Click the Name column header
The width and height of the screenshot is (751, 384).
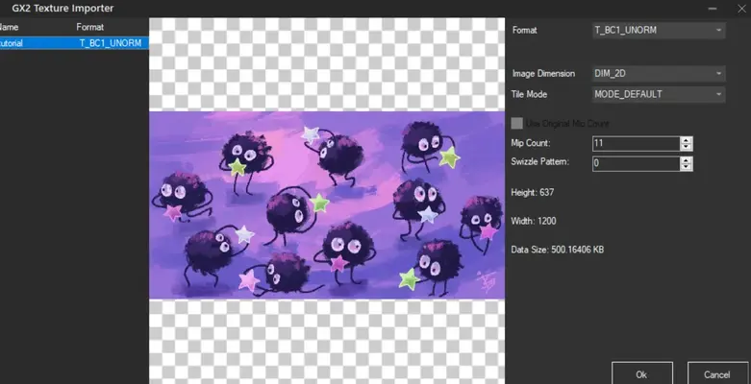pos(10,28)
